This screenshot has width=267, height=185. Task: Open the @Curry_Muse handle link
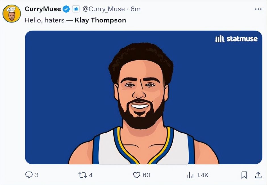point(103,9)
